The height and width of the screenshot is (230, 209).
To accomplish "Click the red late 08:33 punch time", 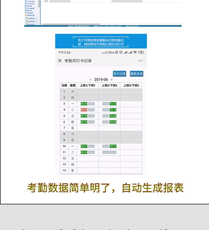I will pos(84,110).
